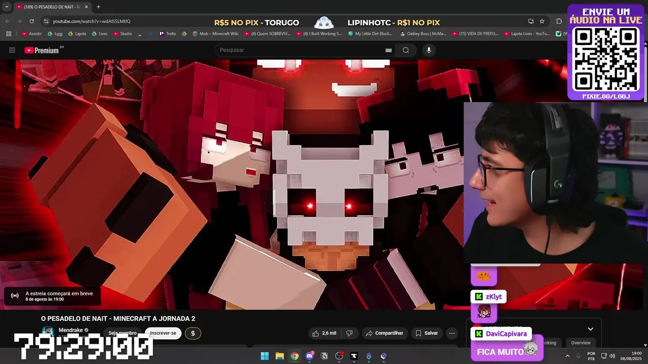Collapse the live chat panel chevron
648x364 pixels.
click(x=590, y=329)
